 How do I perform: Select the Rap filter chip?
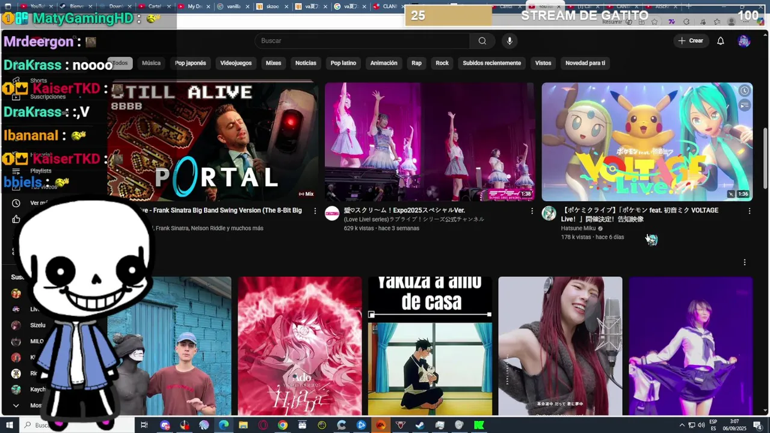pyautogui.click(x=416, y=63)
